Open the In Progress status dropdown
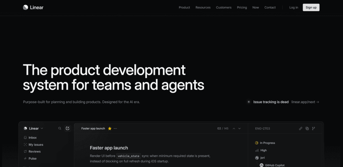This screenshot has width=343, height=167. tap(265, 143)
